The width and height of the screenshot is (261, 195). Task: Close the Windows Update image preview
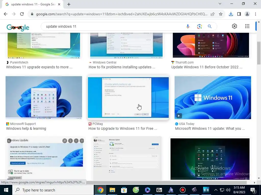pos(9,141)
